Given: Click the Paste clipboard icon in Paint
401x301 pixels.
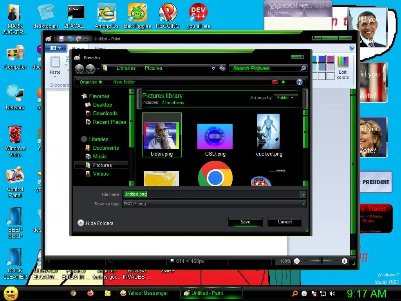Looking at the screenshot, I should pyautogui.click(x=55, y=62).
